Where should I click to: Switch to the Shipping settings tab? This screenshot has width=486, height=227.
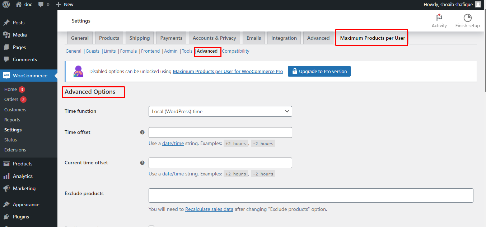[140, 38]
